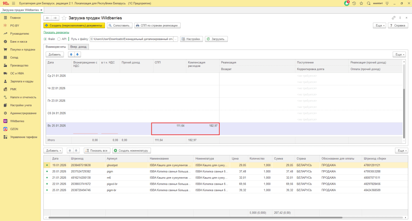Click the Настройки button
This screenshot has width=412, height=221.
click(x=191, y=39)
